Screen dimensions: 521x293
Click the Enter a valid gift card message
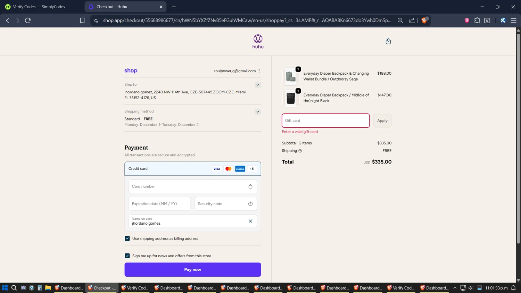(300, 132)
